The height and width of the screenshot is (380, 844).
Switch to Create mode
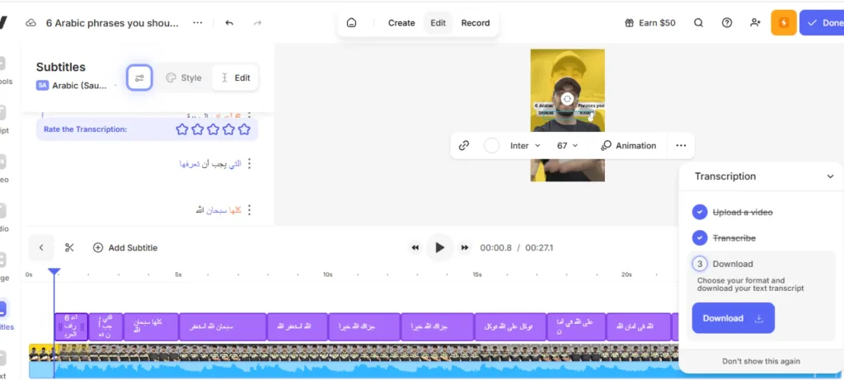401,23
